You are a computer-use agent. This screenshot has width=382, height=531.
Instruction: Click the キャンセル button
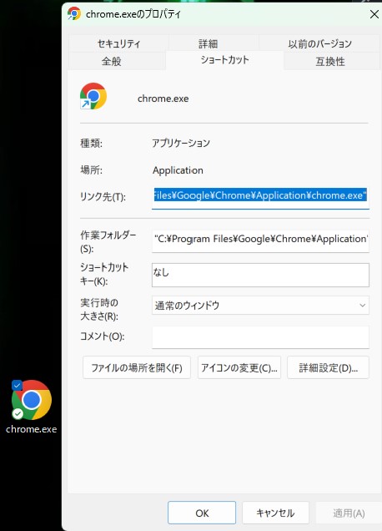pyautogui.click(x=275, y=513)
